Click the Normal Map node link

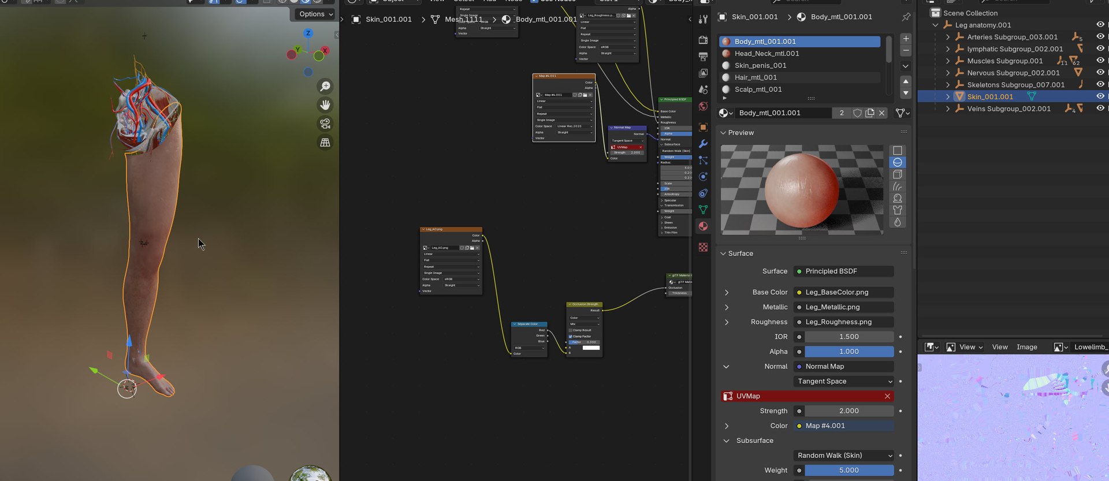[x=844, y=367]
